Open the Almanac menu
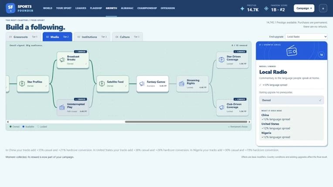The height and width of the screenshot is (187, 333). pos(127,8)
